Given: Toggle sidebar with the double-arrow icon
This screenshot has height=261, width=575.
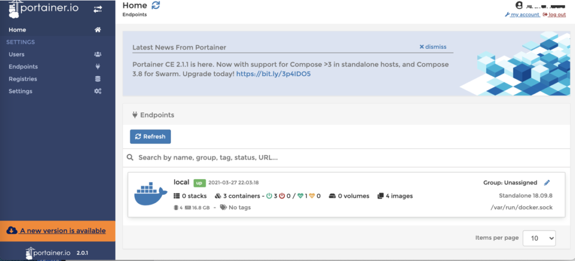Looking at the screenshot, I should pos(98,10).
